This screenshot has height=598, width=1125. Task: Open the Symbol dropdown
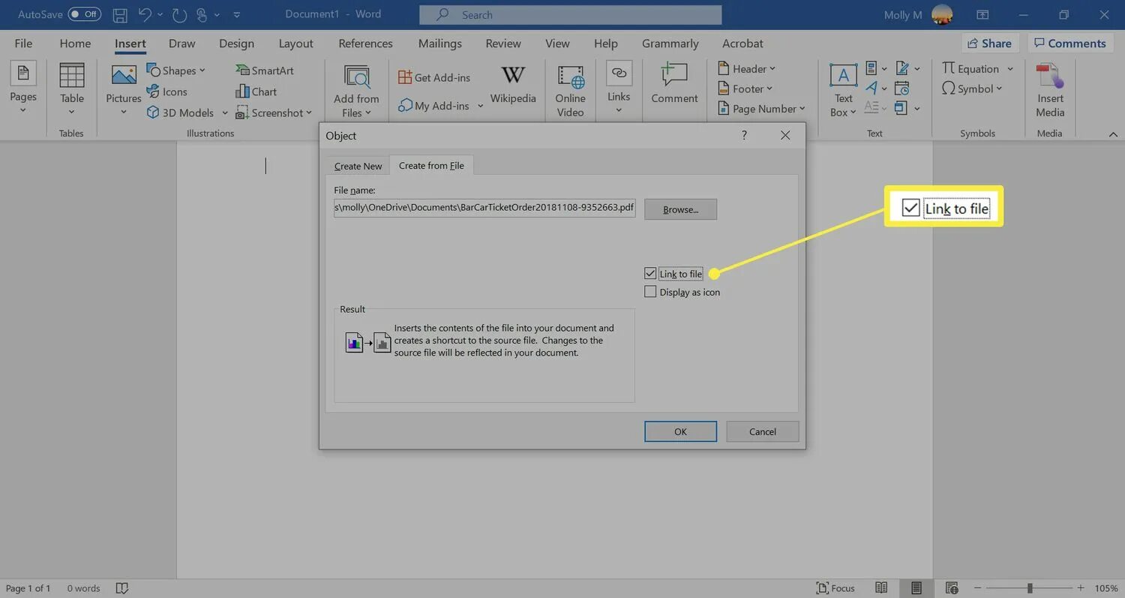point(1000,89)
